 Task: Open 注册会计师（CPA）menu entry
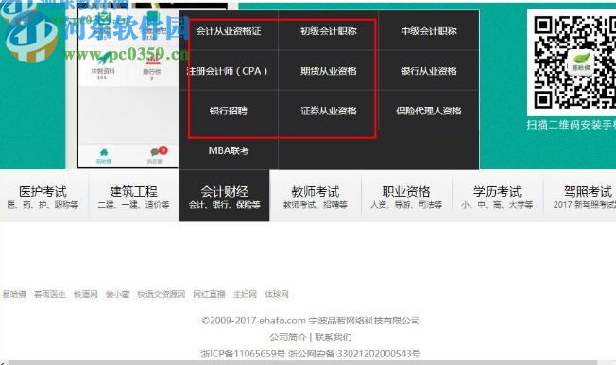(229, 71)
